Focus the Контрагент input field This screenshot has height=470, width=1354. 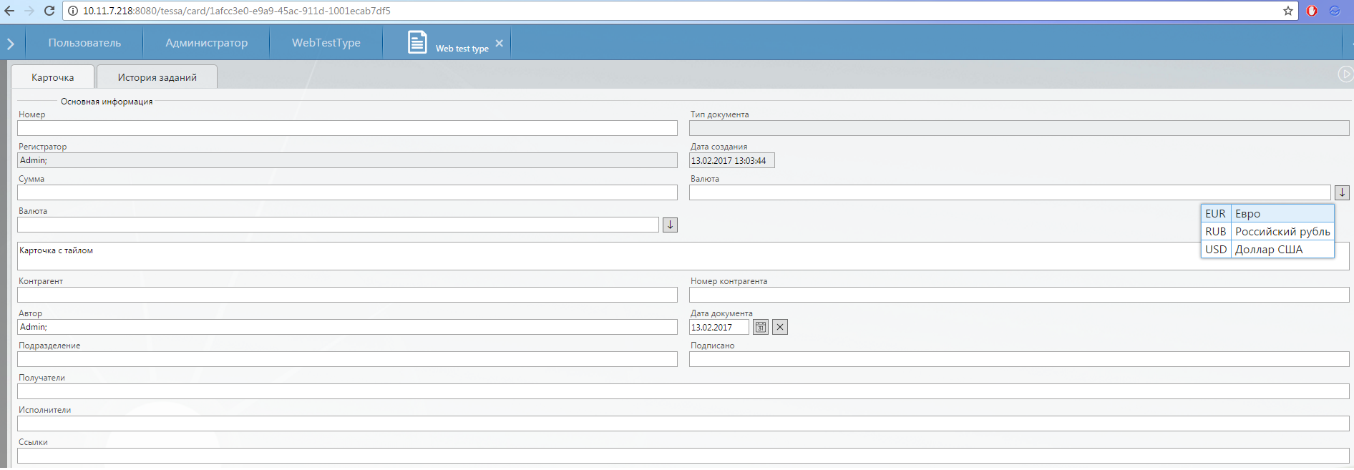pos(347,295)
